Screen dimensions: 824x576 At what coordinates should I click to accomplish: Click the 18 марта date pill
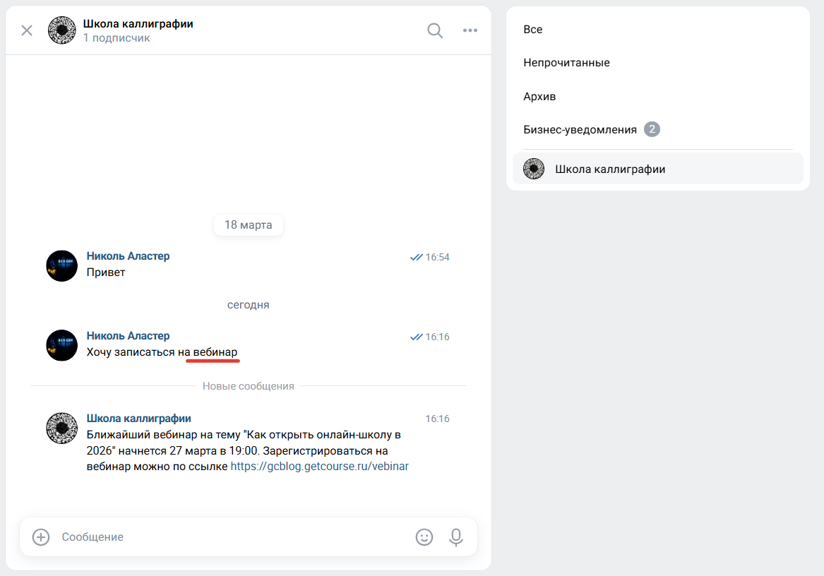(x=248, y=224)
